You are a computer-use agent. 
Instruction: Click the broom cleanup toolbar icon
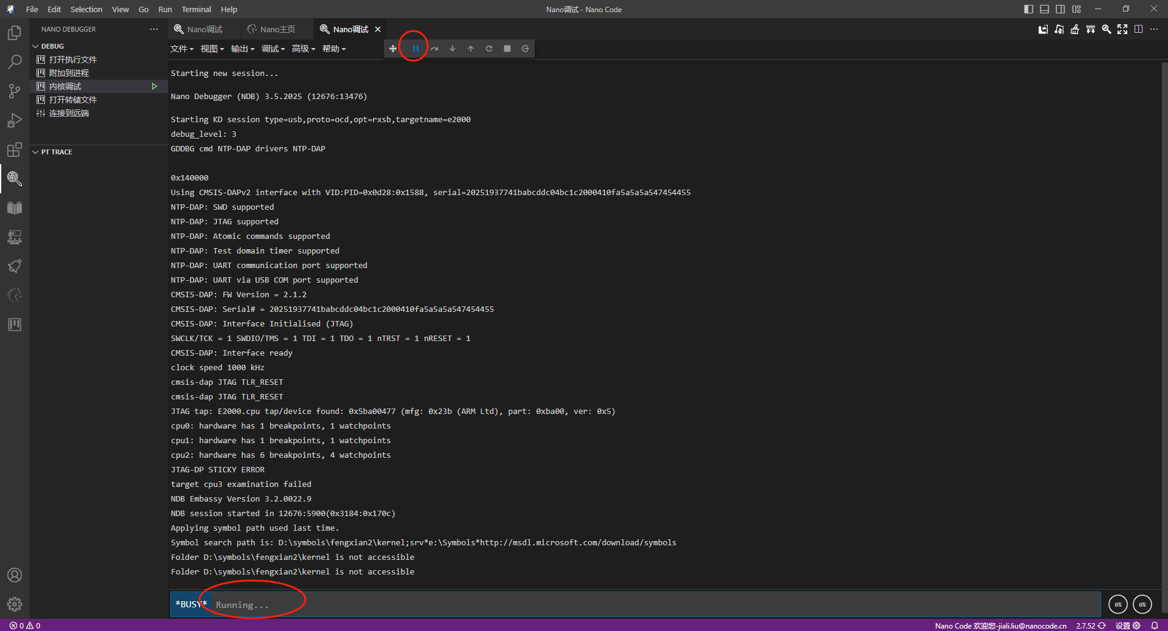[x=1075, y=29]
